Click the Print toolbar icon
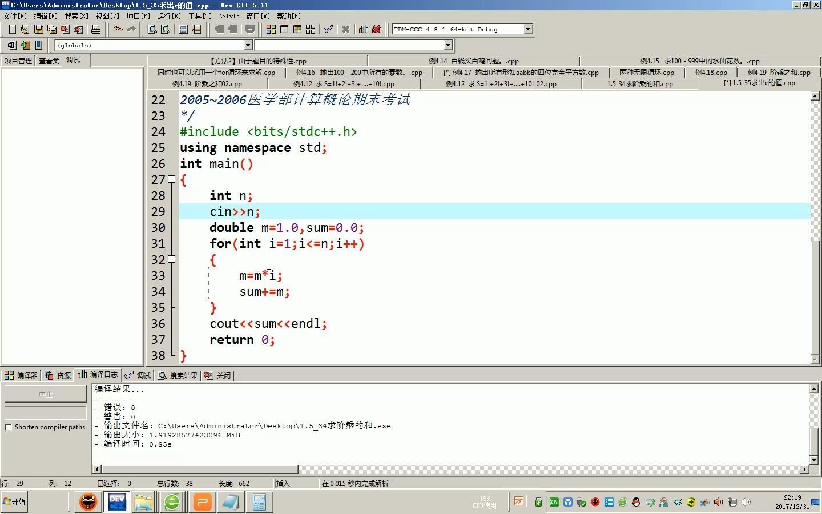The height and width of the screenshot is (514, 822). 96,29
